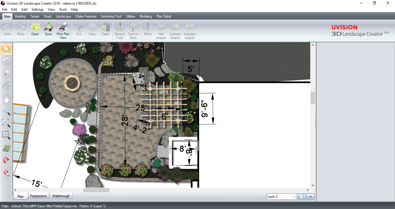Click the horizontal scrollbar right arrow

pos(308,190)
